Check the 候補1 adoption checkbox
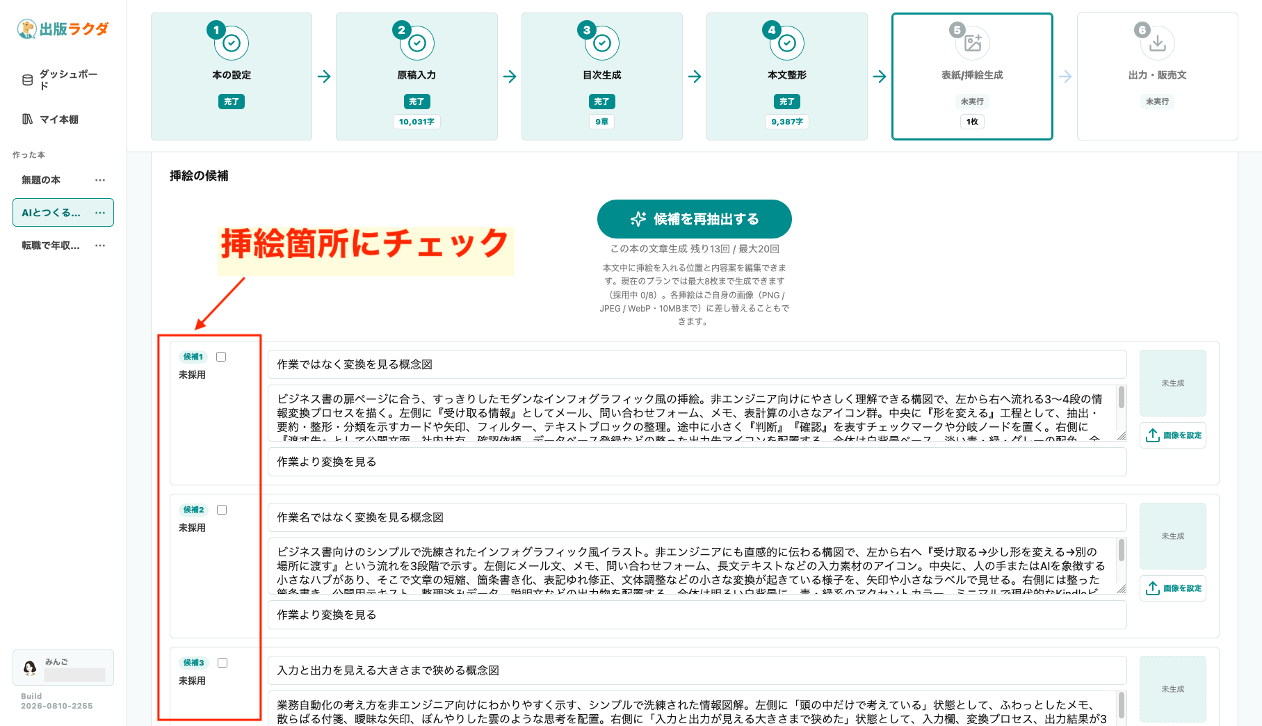Screen dimensions: 1262x726 pyautogui.click(x=221, y=357)
